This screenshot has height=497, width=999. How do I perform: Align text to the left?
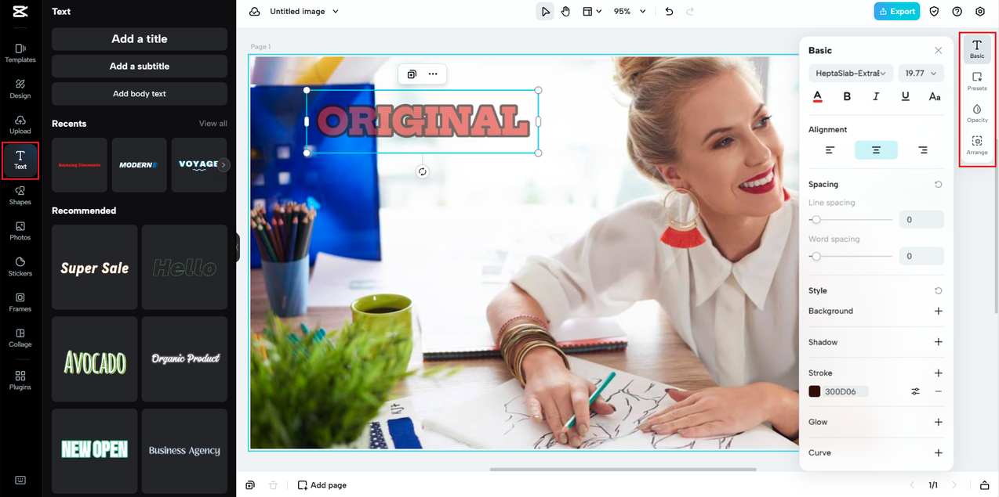coord(830,150)
